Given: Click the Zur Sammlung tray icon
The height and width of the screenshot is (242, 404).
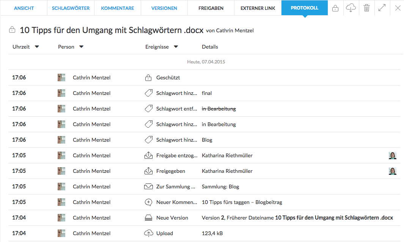Looking at the screenshot, I should point(148,187).
